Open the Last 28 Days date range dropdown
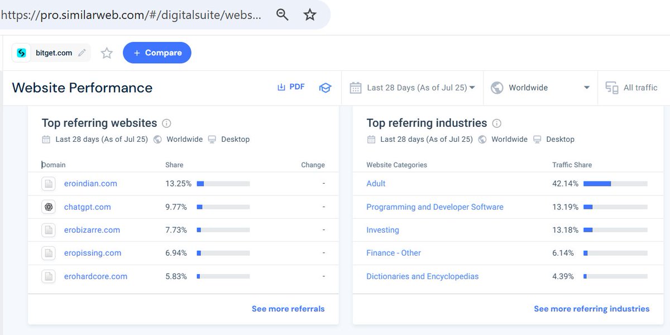 coord(413,88)
